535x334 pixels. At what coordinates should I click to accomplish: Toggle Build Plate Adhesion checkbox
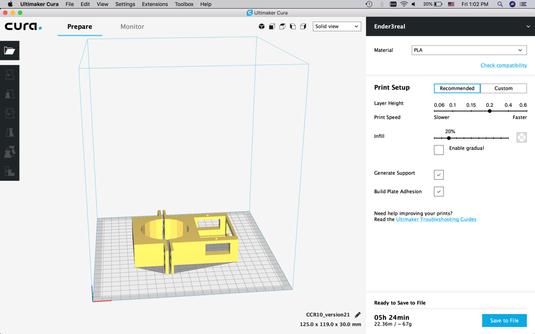(439, 192)
